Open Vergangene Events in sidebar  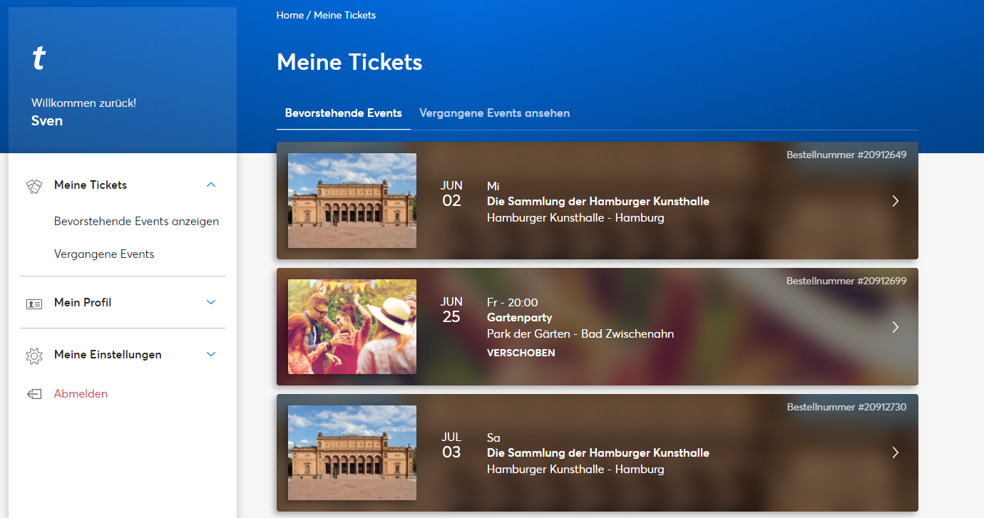tap(104, 254)
